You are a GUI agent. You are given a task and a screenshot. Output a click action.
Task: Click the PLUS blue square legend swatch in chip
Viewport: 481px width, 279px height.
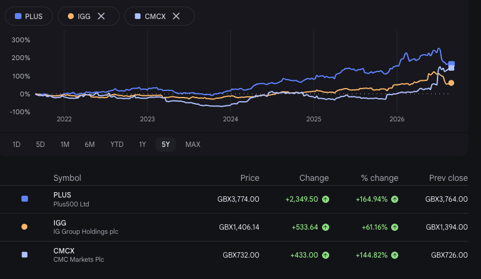point(18,16)
